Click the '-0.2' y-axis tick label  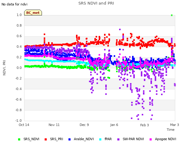point(18,79)
